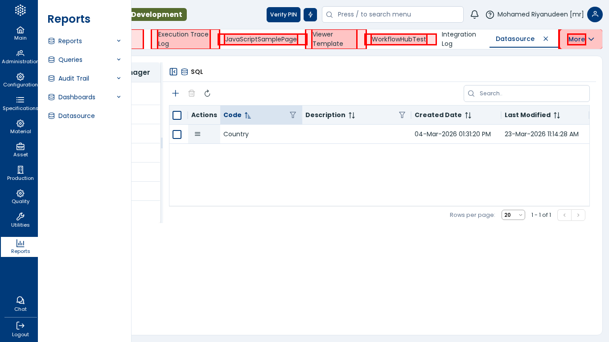Open the help question mark icon
This screenshot has height=342, width=609.
pyautogui.click(x=490, y=15)
